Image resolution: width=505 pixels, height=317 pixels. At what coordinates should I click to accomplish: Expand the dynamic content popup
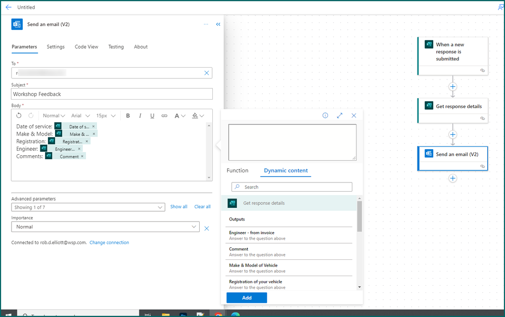340,115
